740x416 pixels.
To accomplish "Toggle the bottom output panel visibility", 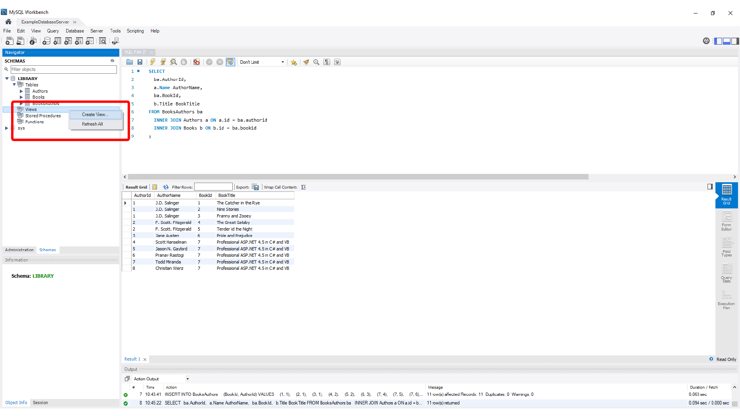I will (727, 41).
